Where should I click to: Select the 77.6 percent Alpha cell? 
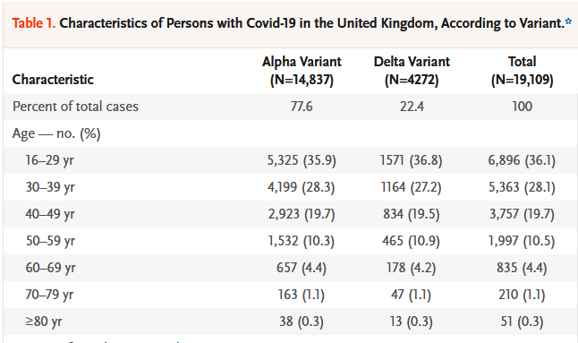[x=302, y=107]
